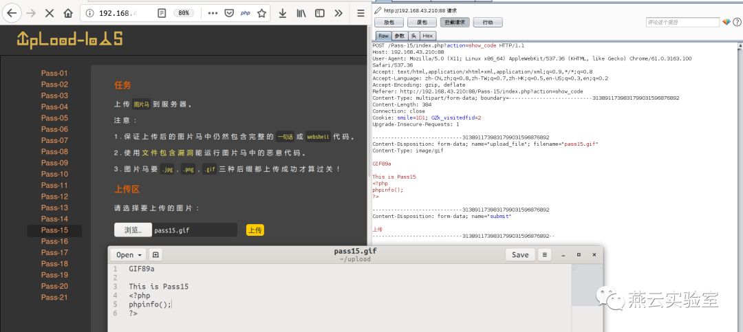Go to Pass-13 level
Screen dimensions: 743x332
[54, 208]
